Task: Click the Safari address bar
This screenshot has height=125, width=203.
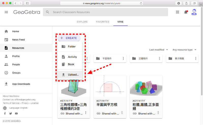Action: tap(102, 3)
